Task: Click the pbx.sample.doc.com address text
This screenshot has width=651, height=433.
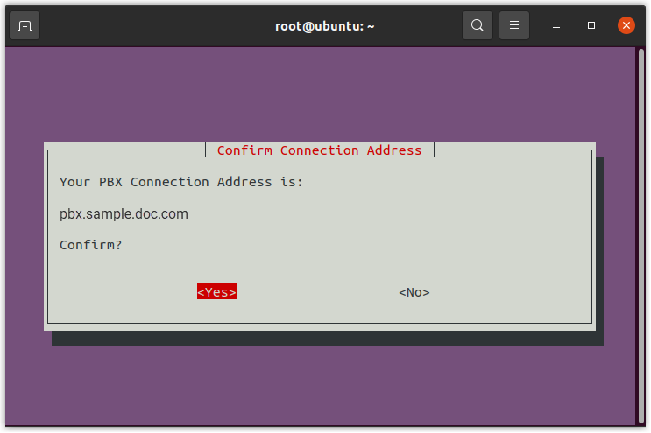Action: point(124,213)
